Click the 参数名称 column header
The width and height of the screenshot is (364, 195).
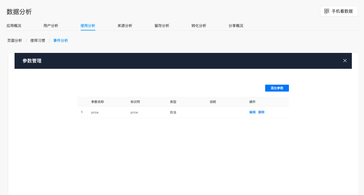point(98,102)
